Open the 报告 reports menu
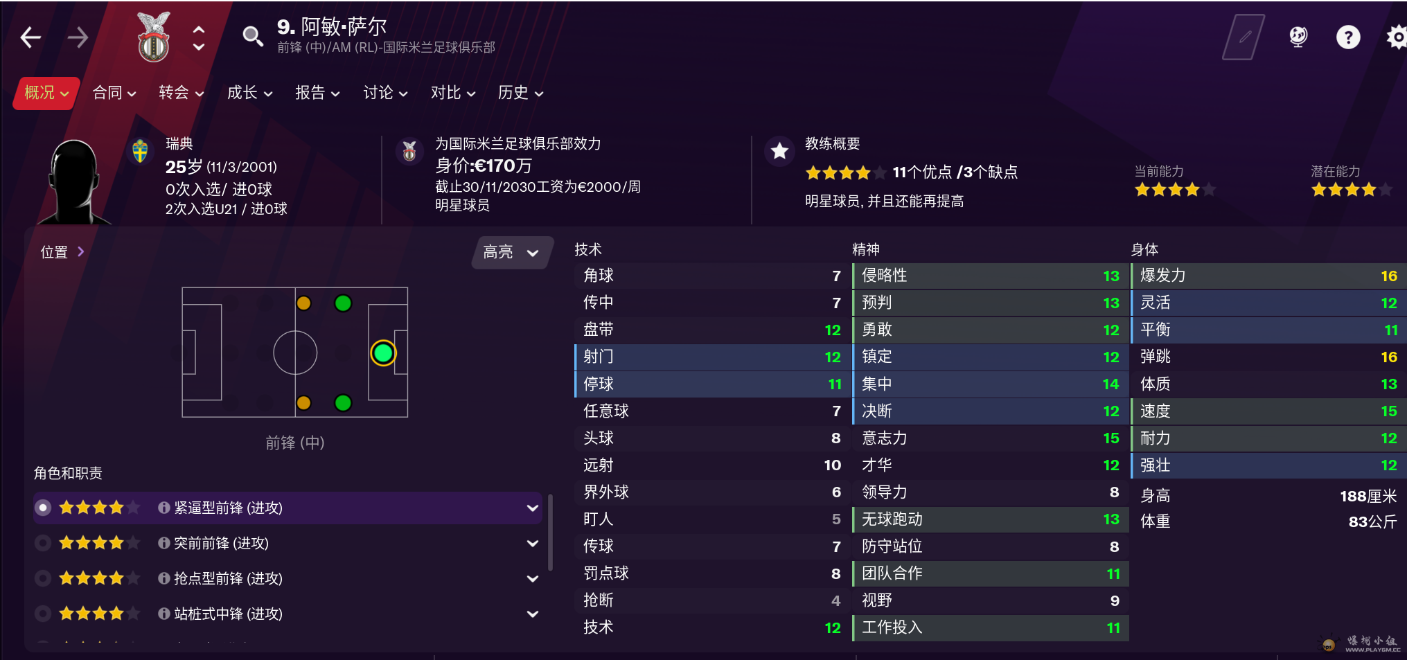 pos(318,93)
